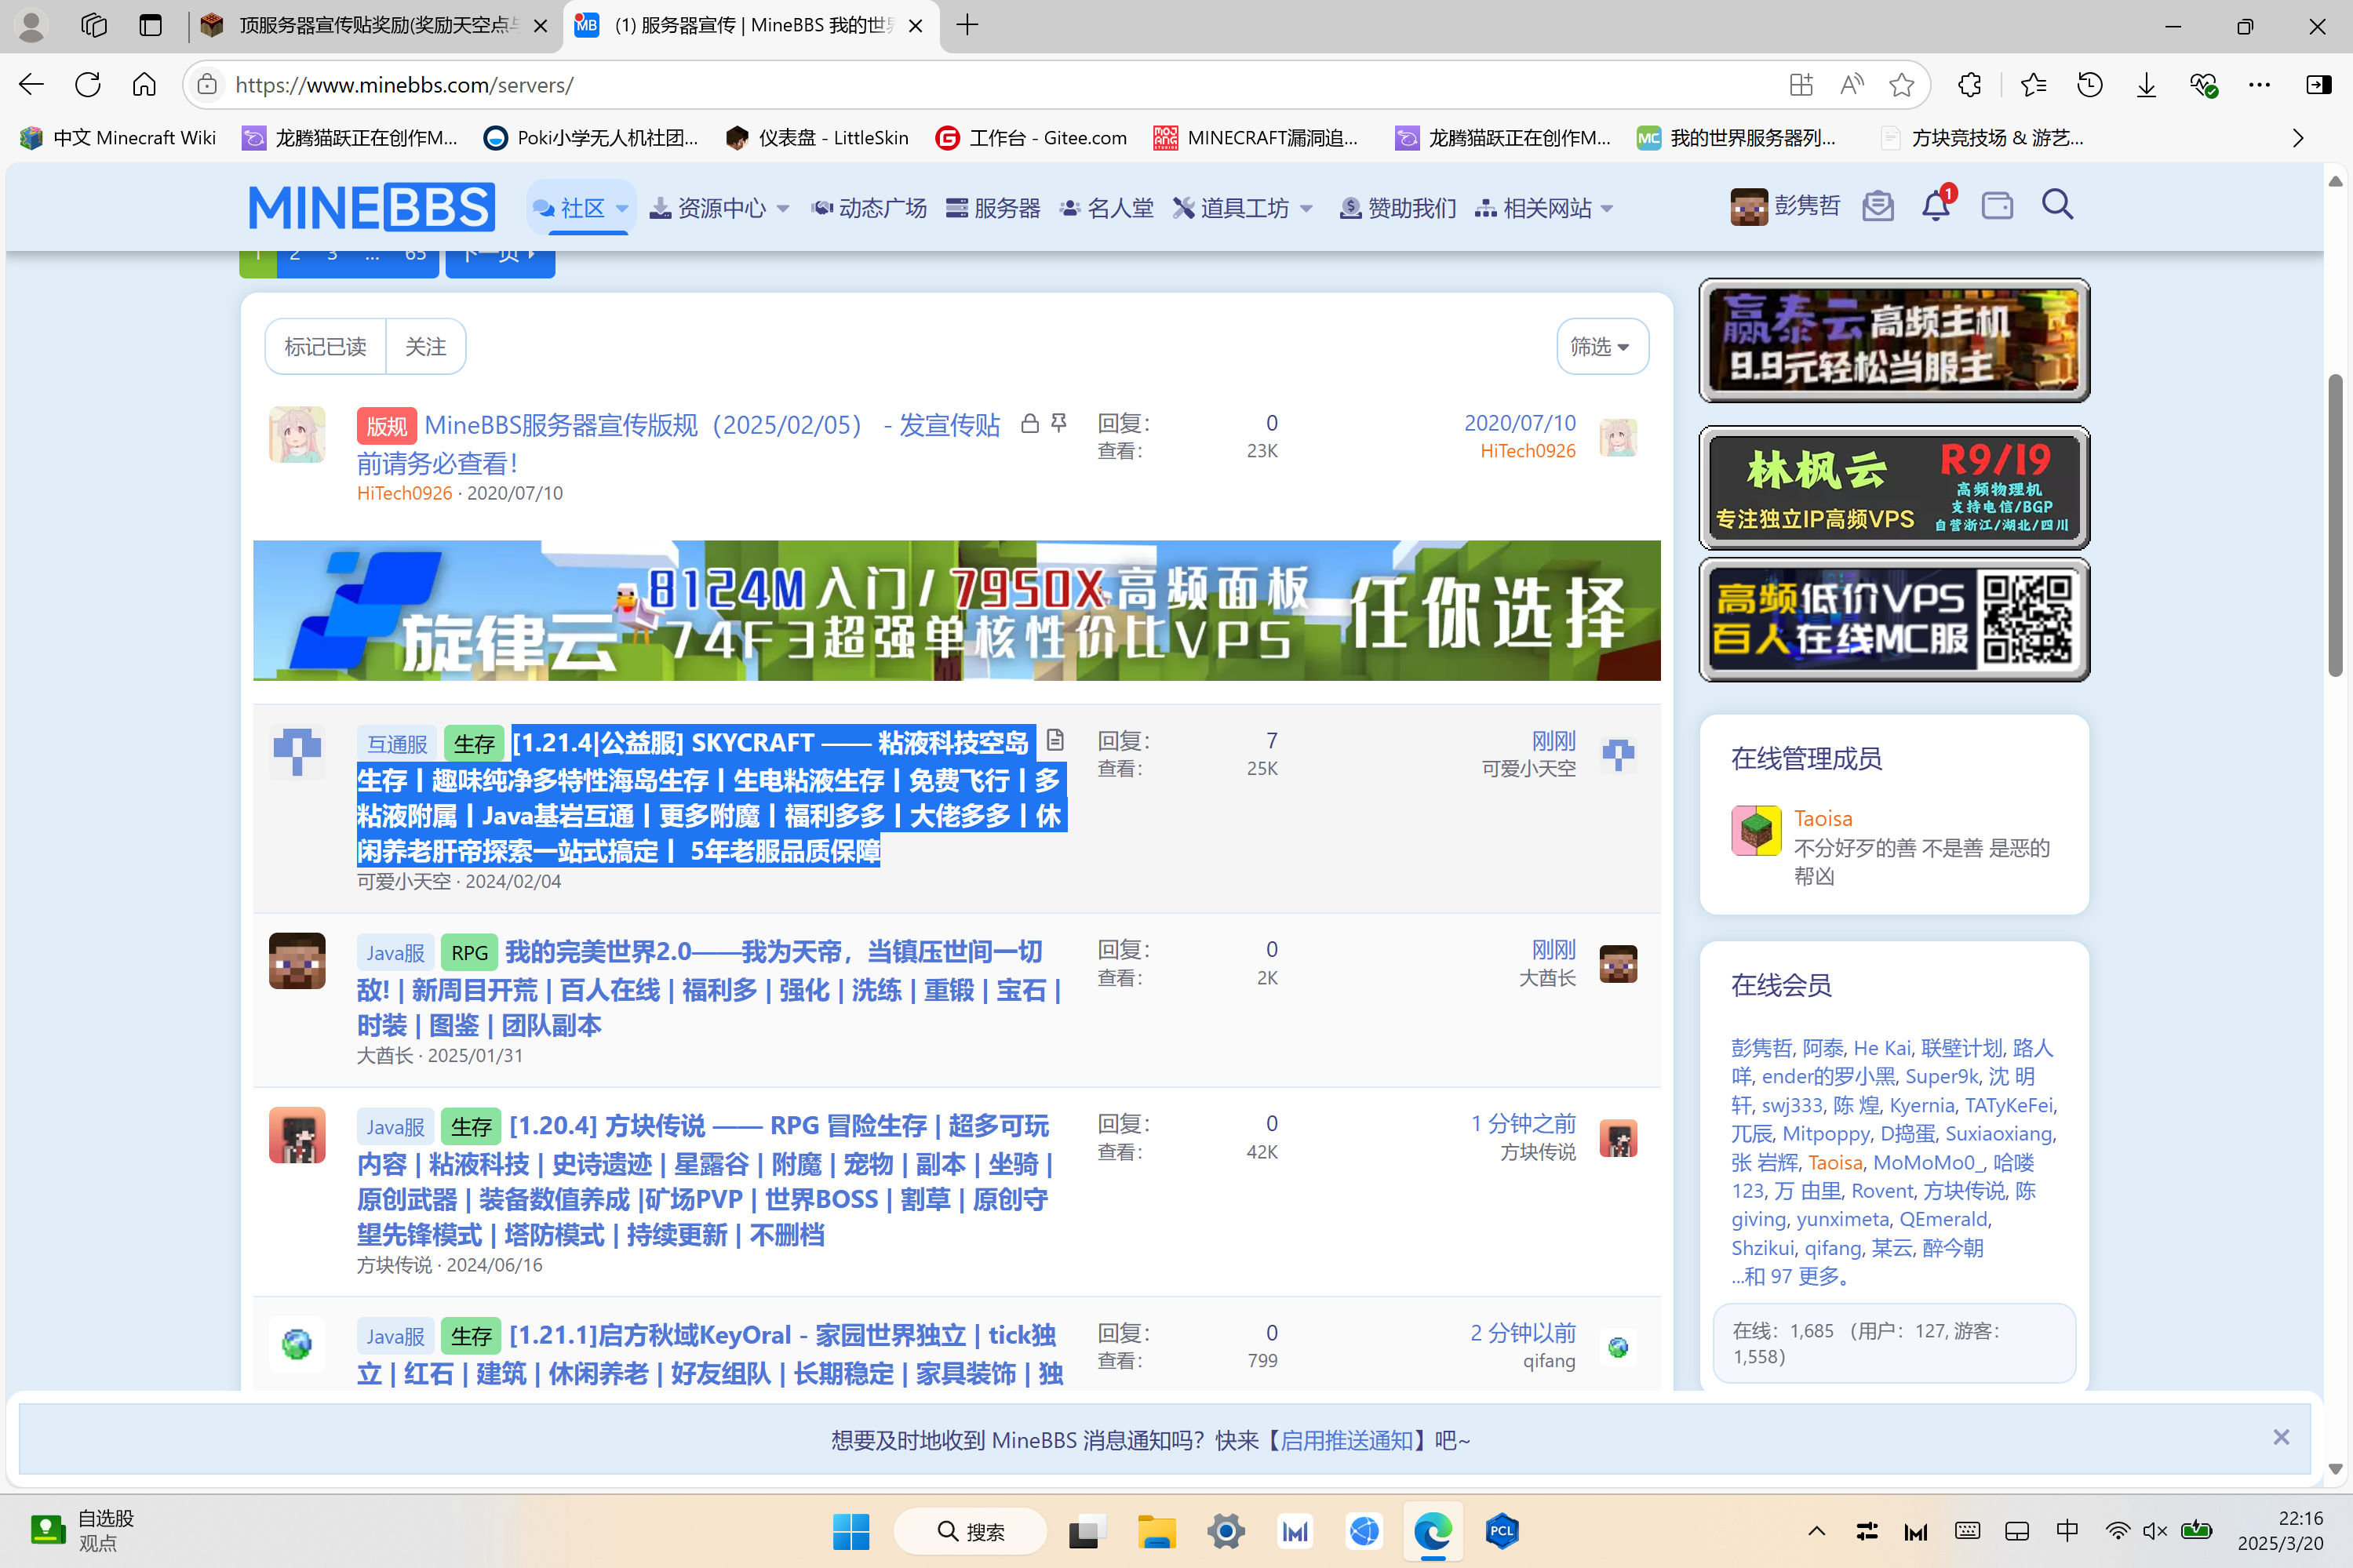
Task: Add this page to favorites star
Action: click(x=1901, y=85)
